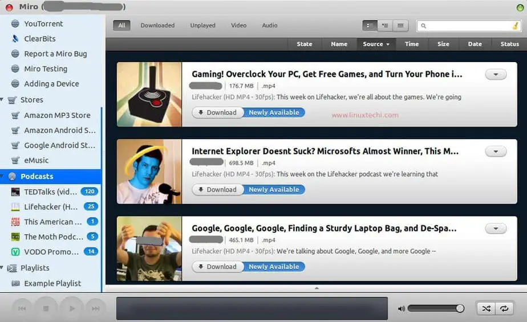
Task: Sort by Time column
Action: click(x=412, y=44)
